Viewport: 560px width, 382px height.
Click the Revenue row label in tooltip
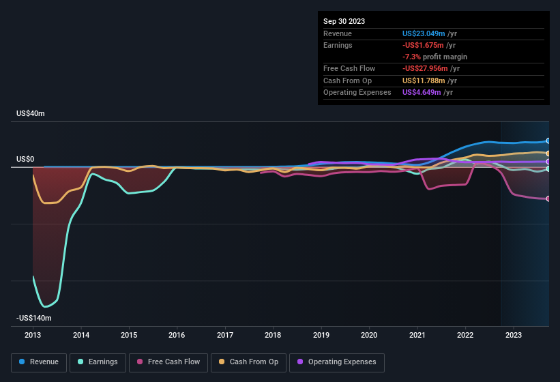(x=338, y=33)
